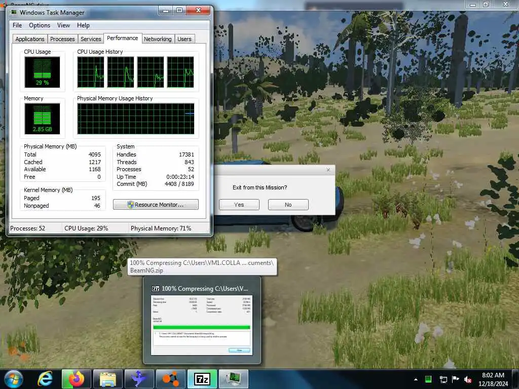Switch to the Networking tab
519x389 pixels.
(158, 39)
